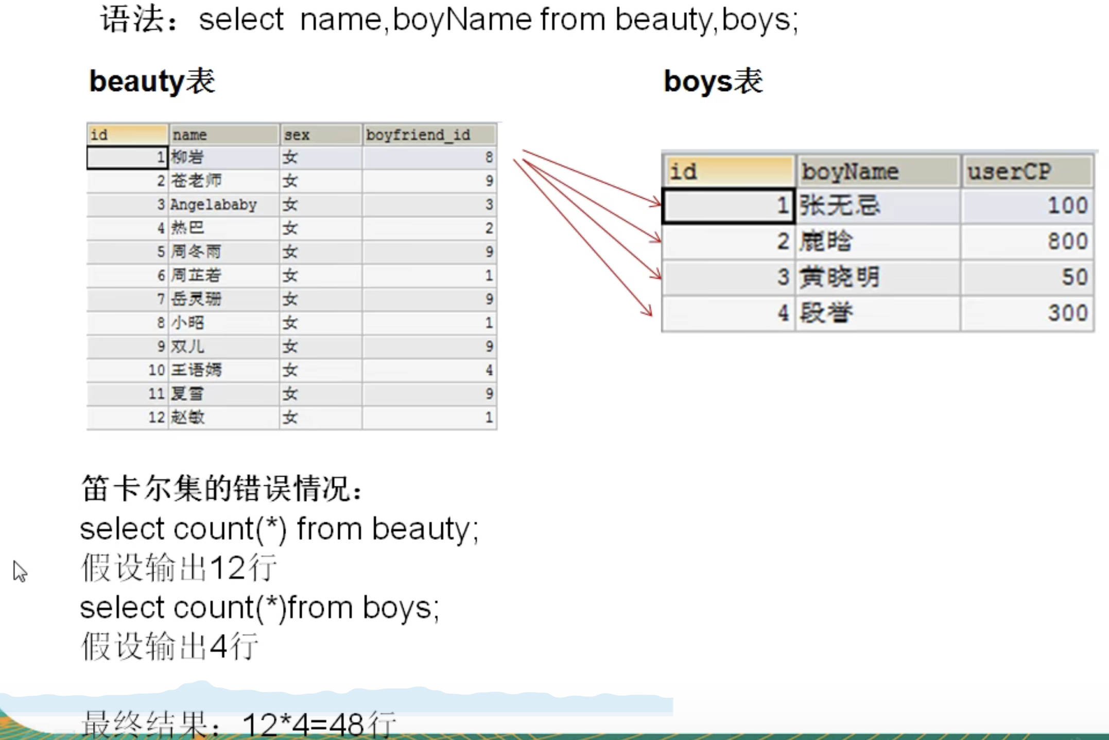Image resolution: width=1109 pixels, height=740 pixels.
Task: Click the userCP value 300 cell
Action: coord(1027,313)
